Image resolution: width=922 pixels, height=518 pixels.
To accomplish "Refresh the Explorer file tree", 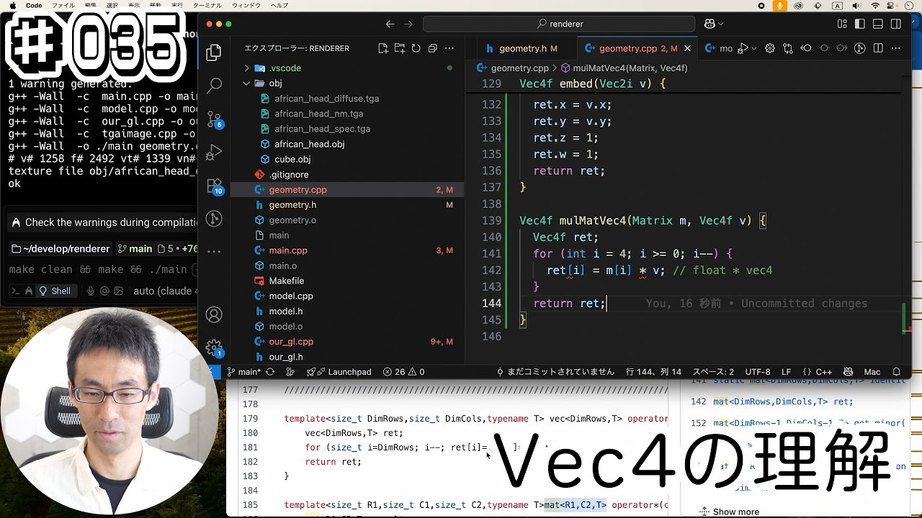I will [x=416, y=48].
